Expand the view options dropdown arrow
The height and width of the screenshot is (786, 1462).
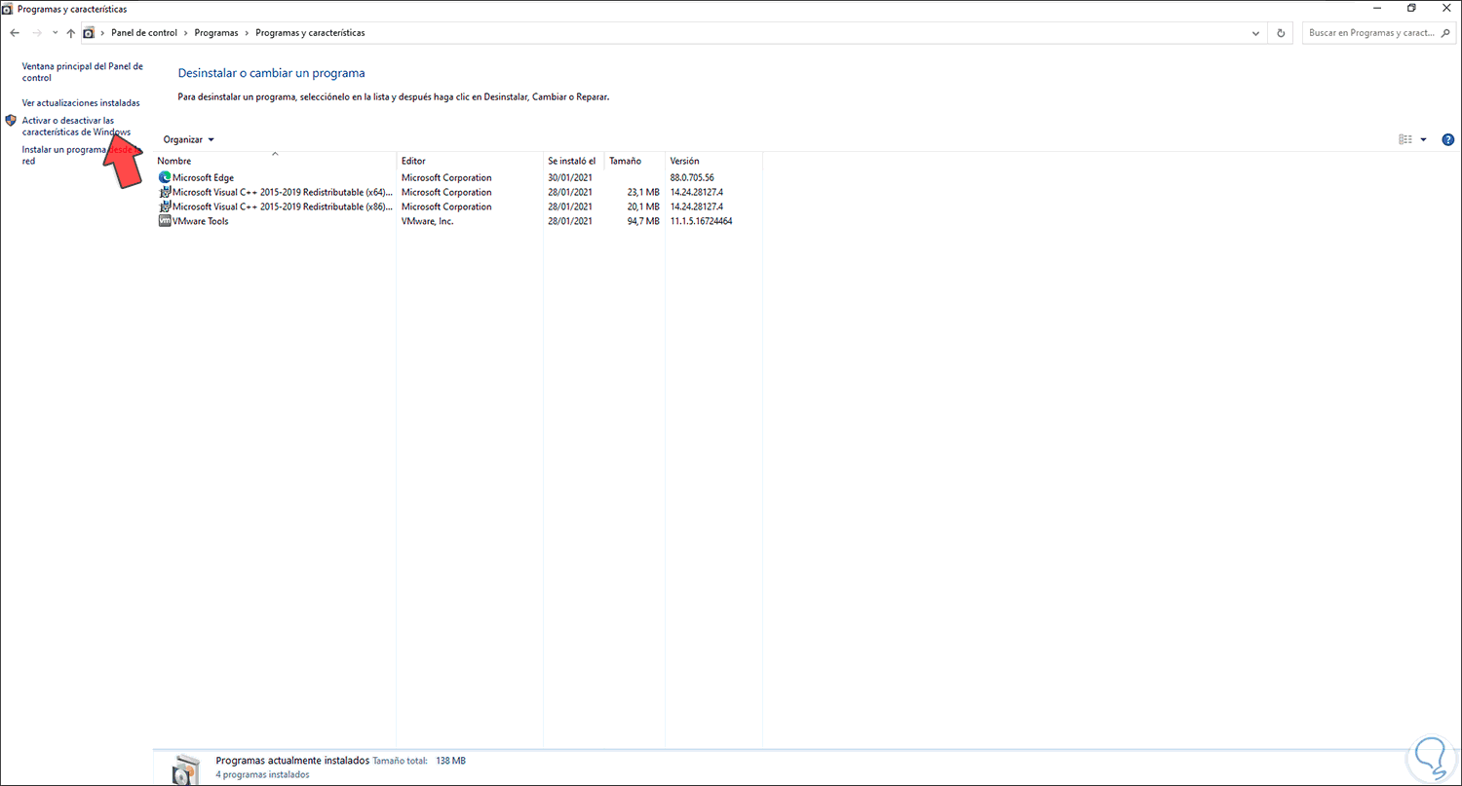click(x=1423, y=139)
